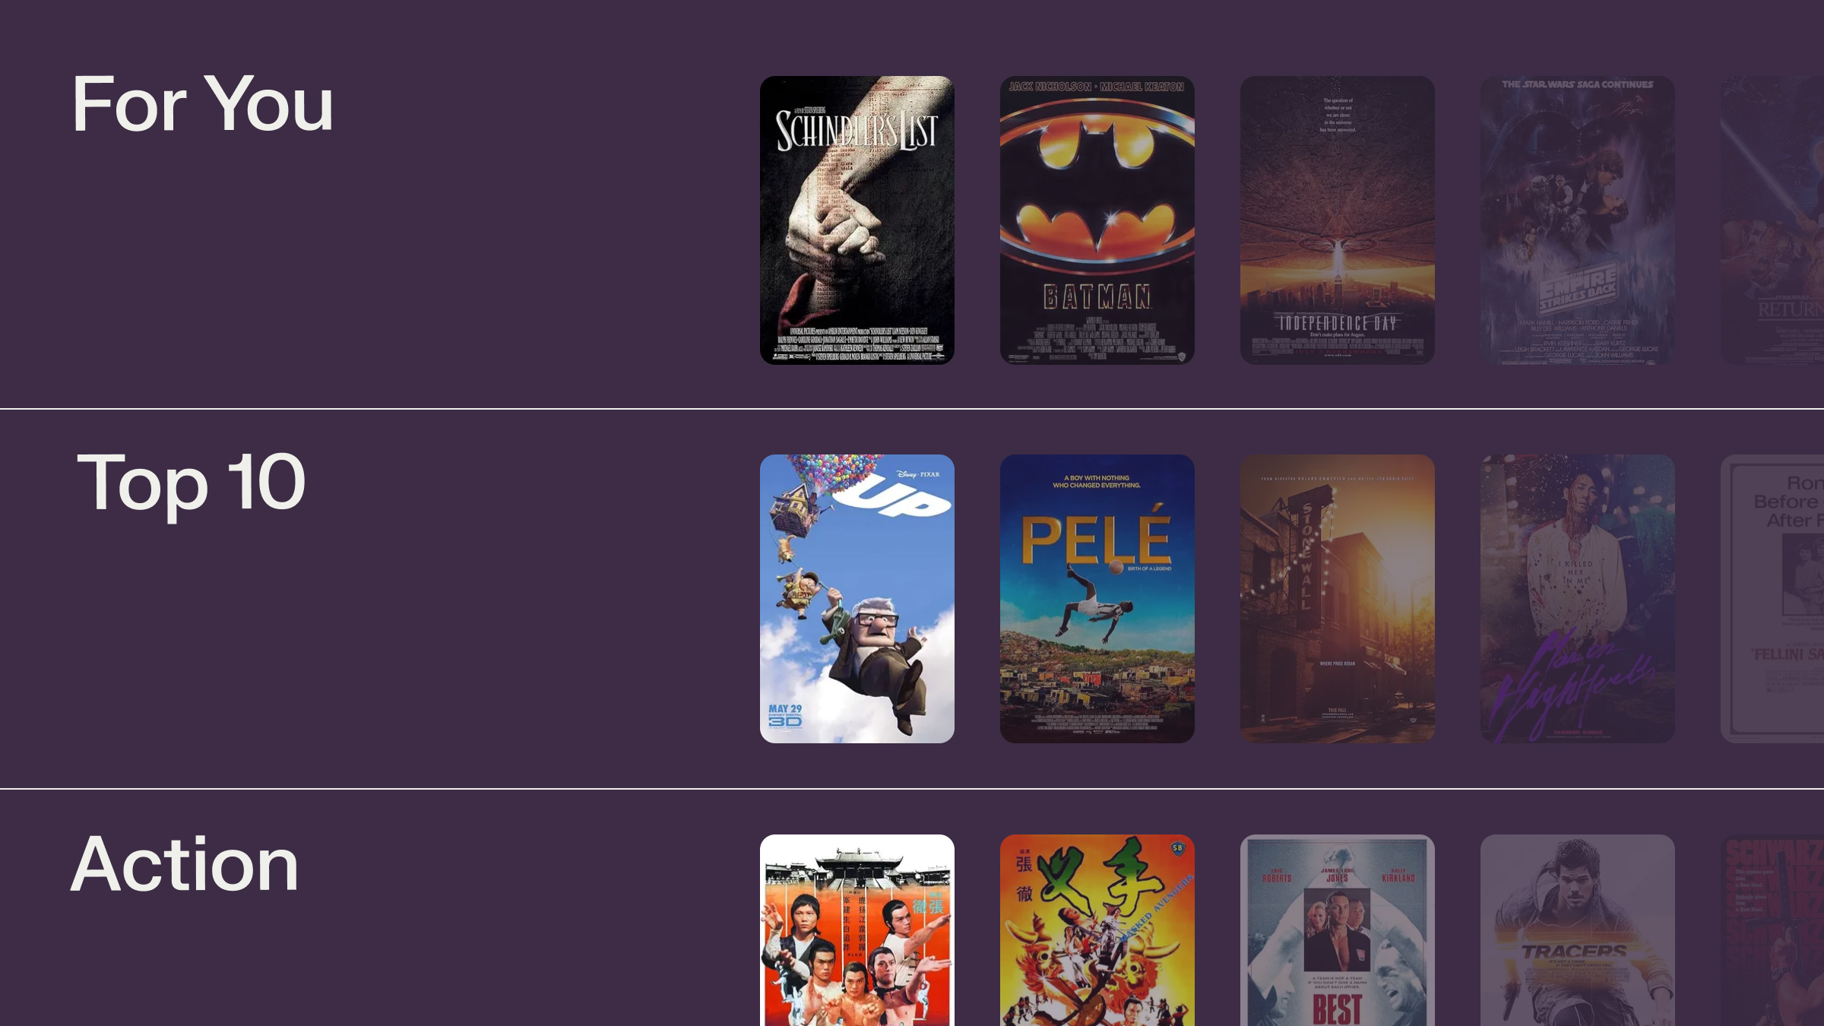Open the Stonewall movie poster
Screen dimensions: 1824x1026
coord(1337,598)
